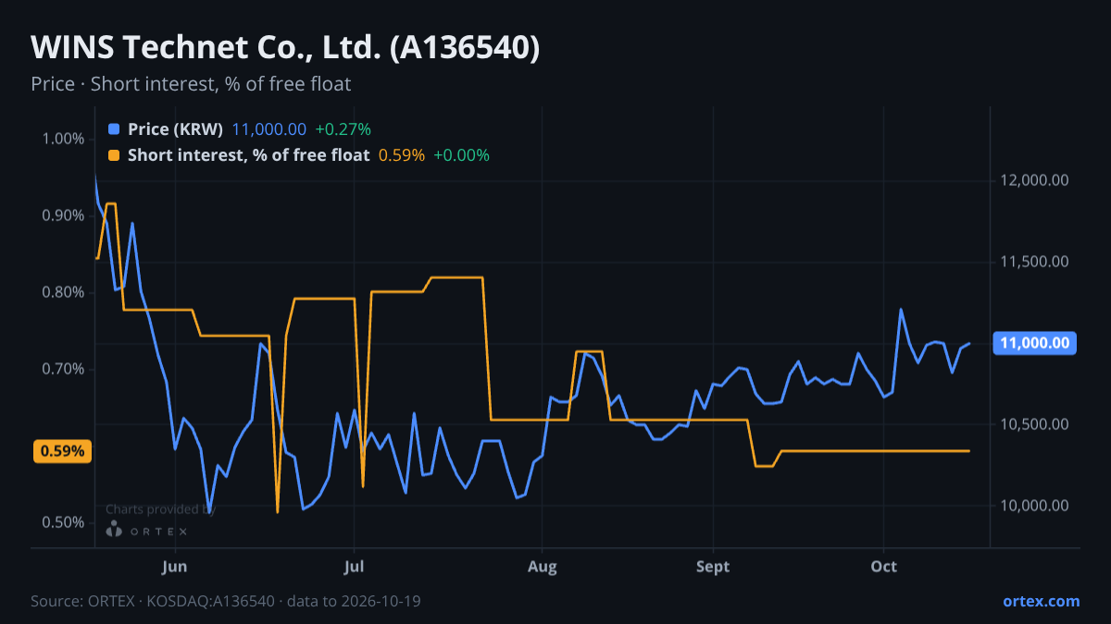
Task: Click the 0.59% short interest legend value
Action: point(402,155)
